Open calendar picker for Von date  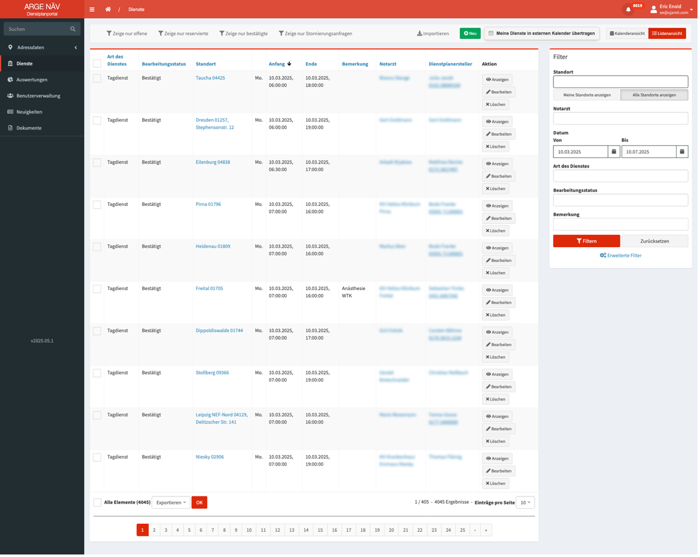coord(614,152)
